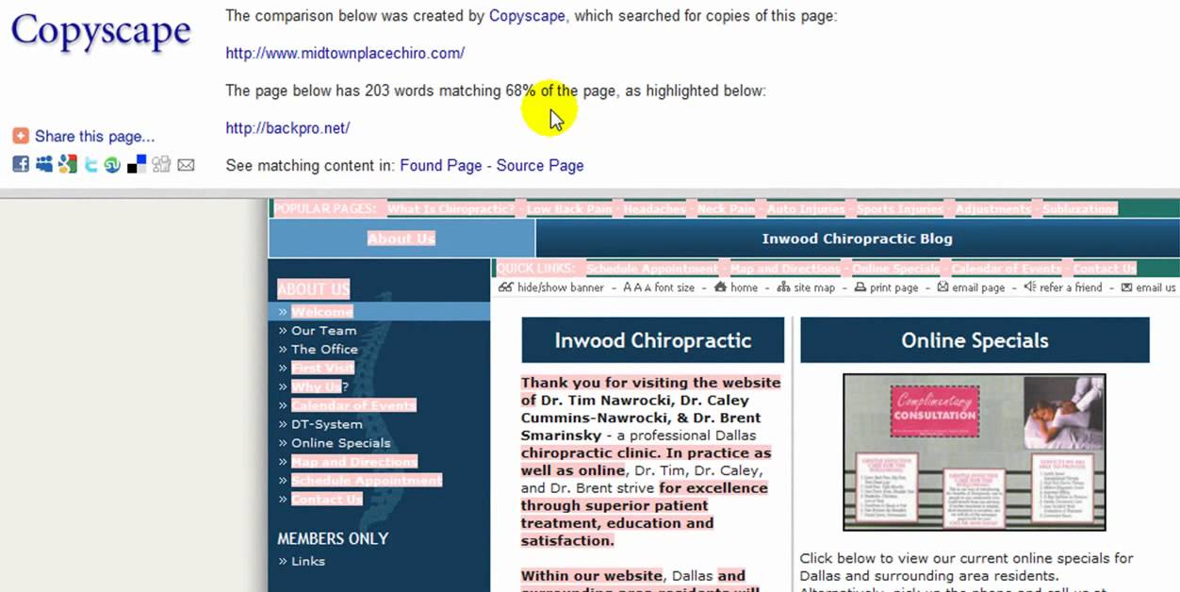Select Links under Members Only
This screenshot has height=592, width=1180.
pos(307,561)
